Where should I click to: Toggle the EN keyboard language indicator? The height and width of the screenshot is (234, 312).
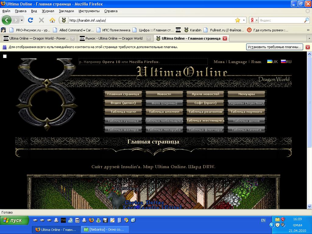(263, 220)
